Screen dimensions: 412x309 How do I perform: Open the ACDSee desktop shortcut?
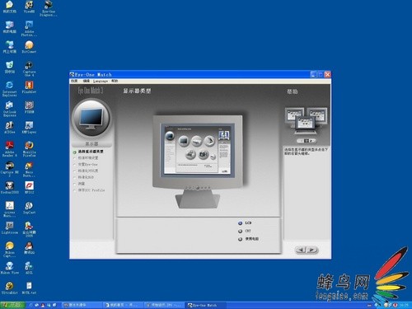[x=10, y=128]
